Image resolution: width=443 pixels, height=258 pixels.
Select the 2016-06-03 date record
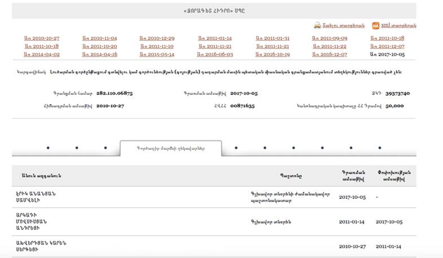pyautogui.click(x=215, y=55)
